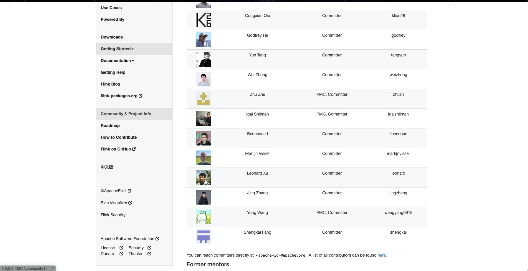Screen dimensions: 528x271
Task: Open Flink Security page
Action: [x=113, y=215]
